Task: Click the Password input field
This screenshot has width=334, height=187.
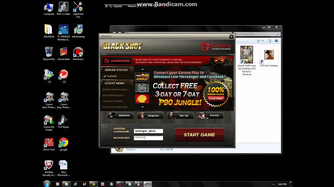Action: click(148, 138)
